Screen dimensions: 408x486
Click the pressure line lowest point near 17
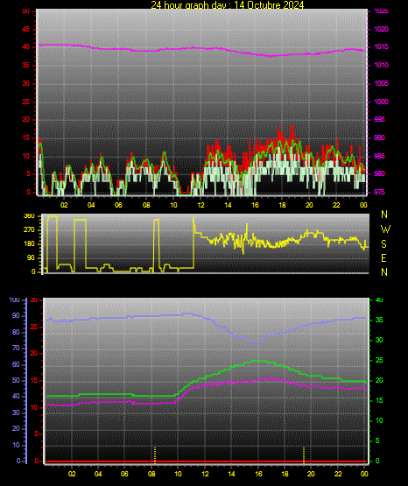270,56
